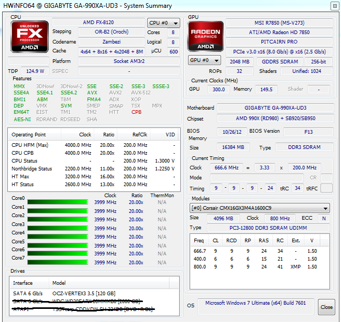Open the GPU #0 selector dropdown
Screen dimensions: 341x322
204,60
